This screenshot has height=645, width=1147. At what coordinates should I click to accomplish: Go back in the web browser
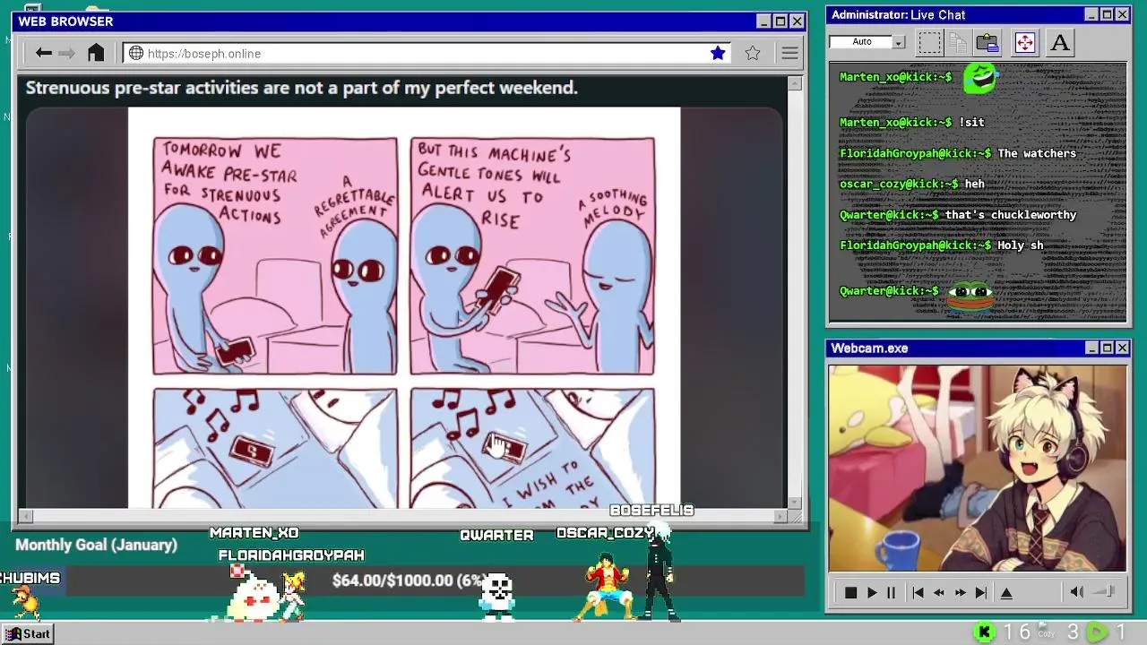[x=43, y=53]
